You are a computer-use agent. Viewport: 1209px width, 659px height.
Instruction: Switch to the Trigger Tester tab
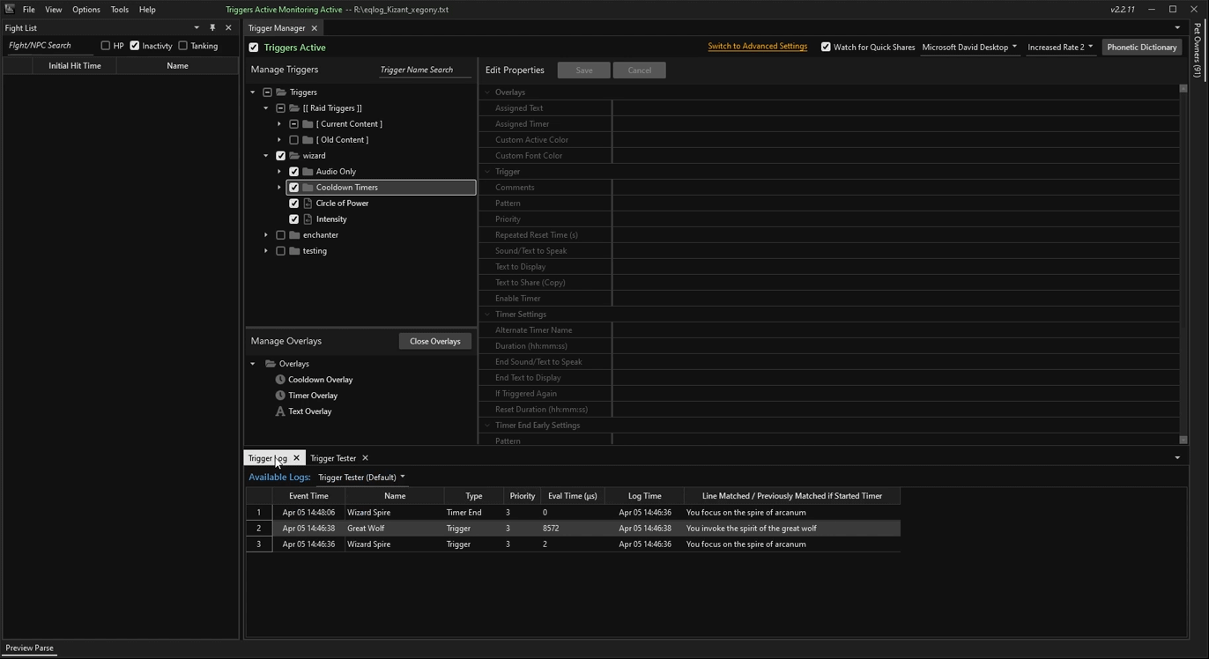pos(333,458)
